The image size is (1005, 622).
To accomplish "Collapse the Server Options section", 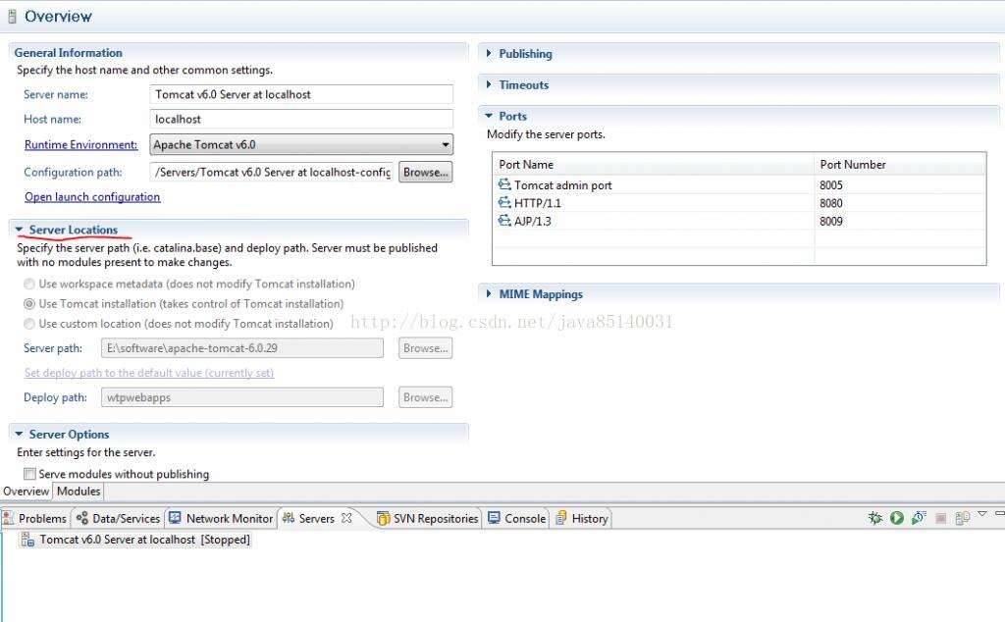I will click(x=19, y=434).
